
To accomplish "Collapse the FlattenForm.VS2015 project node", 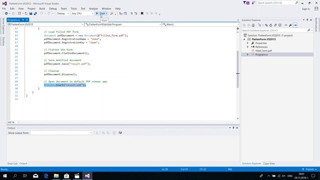I will pyautogui.click(x=244, y=39).
